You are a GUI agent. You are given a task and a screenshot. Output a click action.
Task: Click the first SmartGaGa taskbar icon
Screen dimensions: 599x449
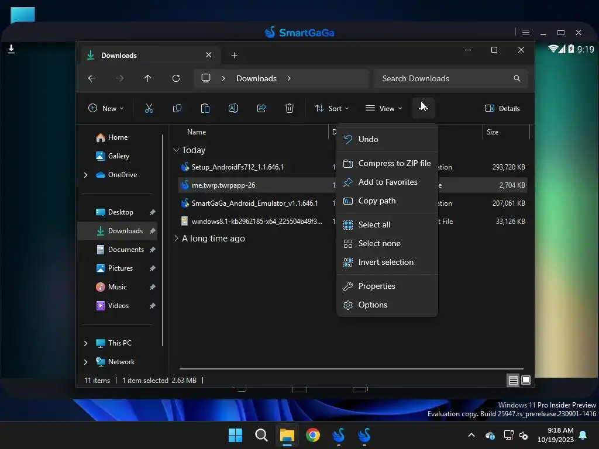click(x=339, y=435)
